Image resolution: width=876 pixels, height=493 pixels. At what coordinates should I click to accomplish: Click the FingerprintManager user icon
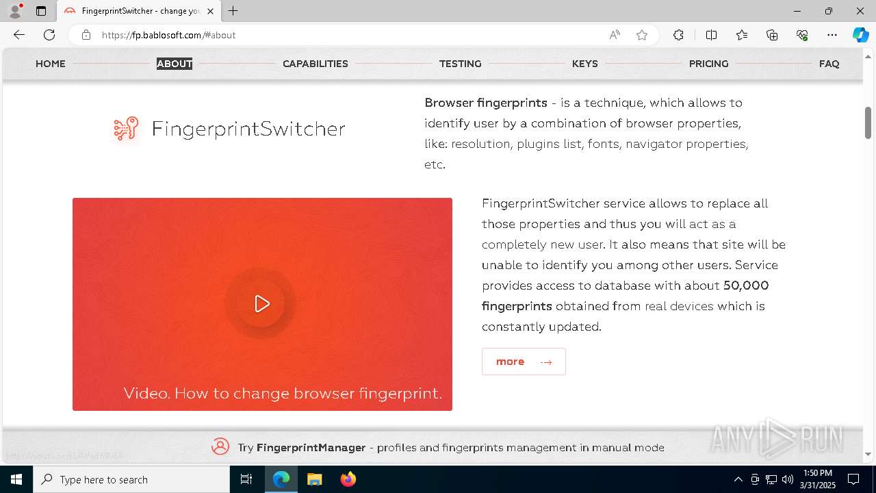[x=220, y=447]
